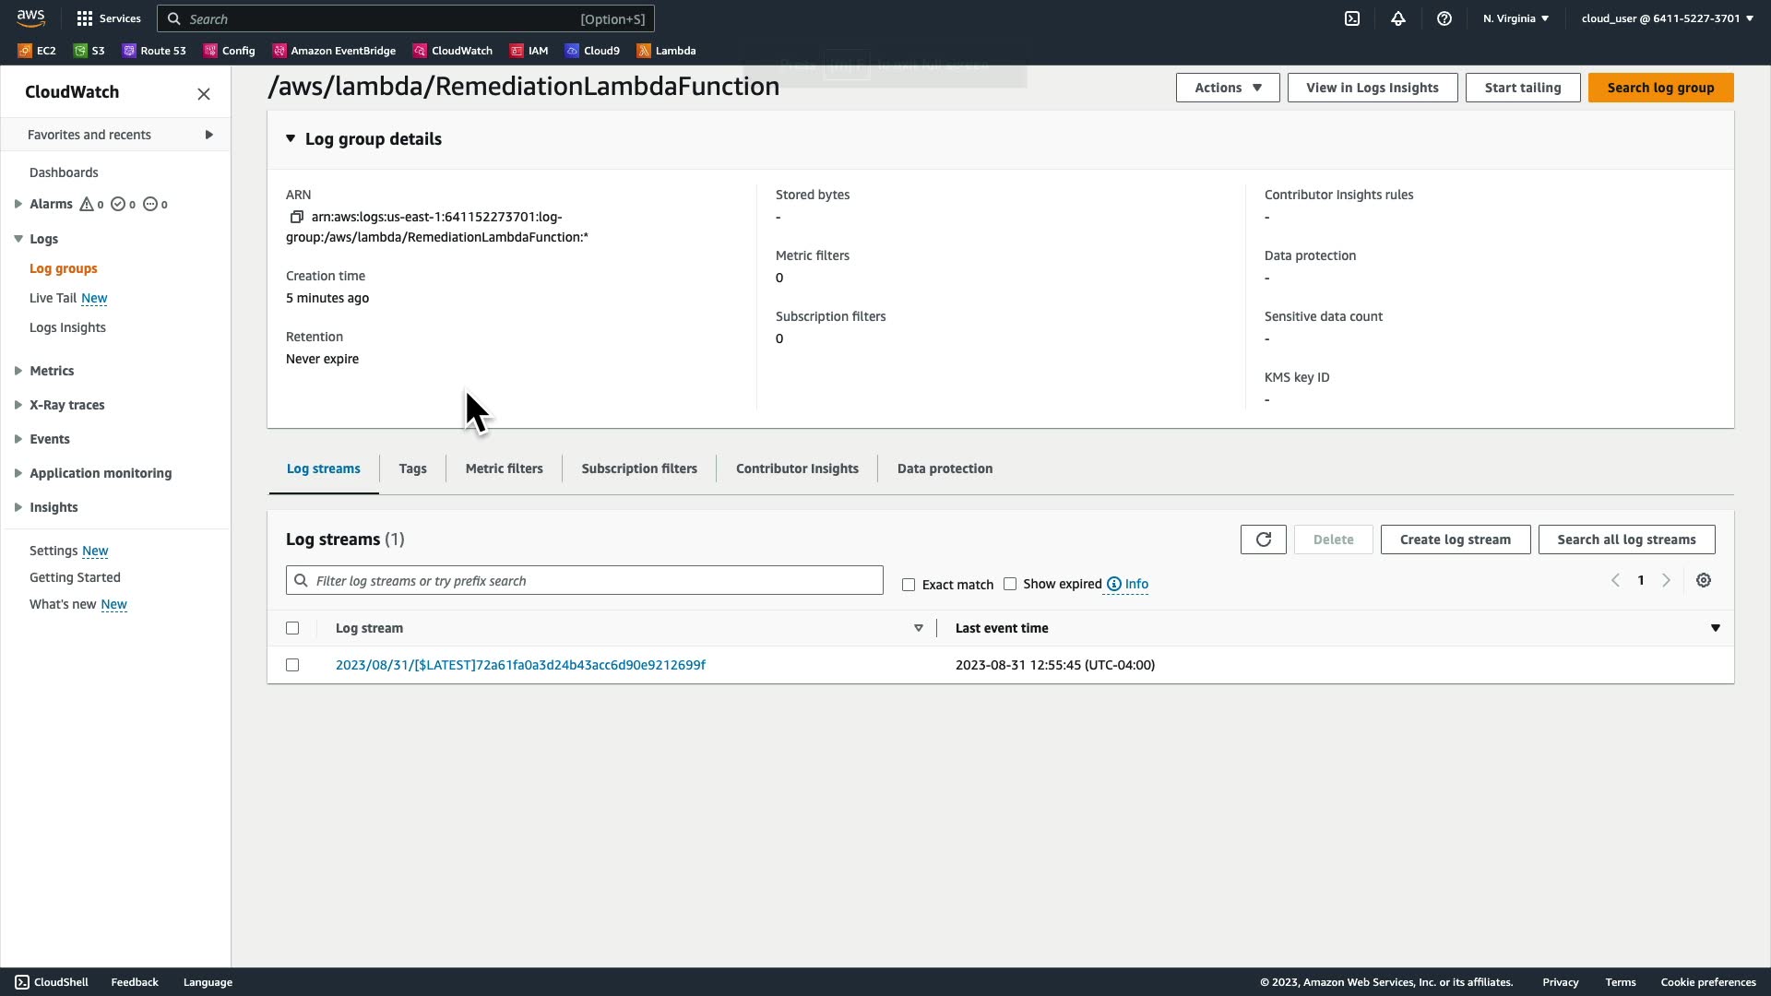1771x996 pixels.
Task: Open CloudShell icon in top bar
Action: [1352, 18]
